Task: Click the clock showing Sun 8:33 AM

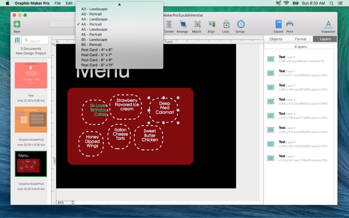Action: point(313,3)
